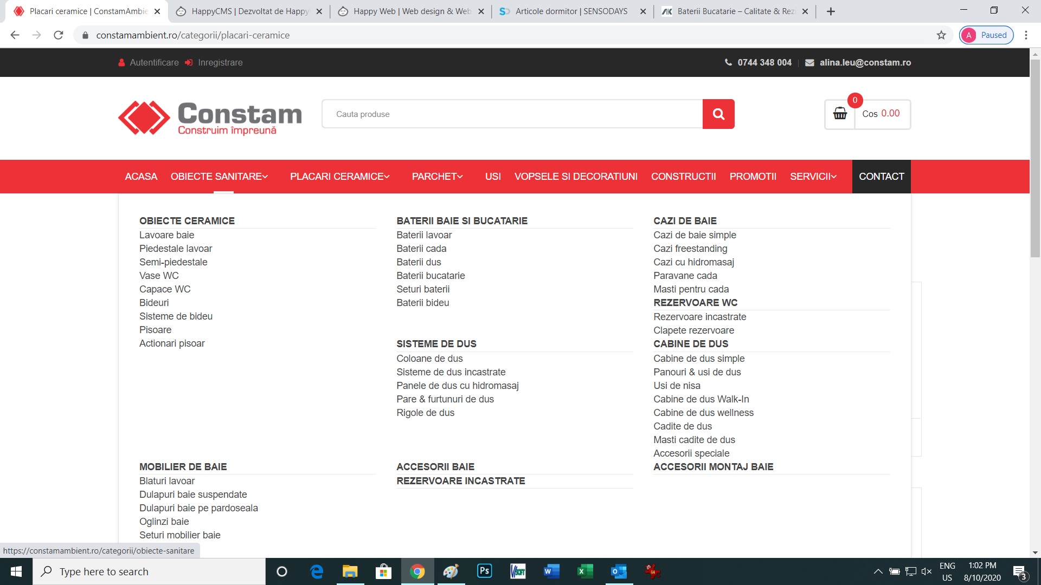Expand the PLACARI CERAMICE menu
This screenshot has height=585, width=1041.
click(340, 177)
